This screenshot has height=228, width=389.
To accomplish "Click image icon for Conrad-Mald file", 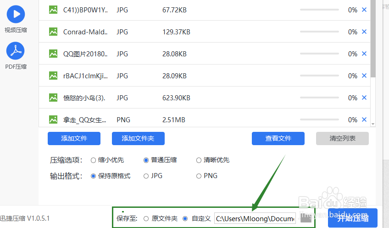I will 53,32.
